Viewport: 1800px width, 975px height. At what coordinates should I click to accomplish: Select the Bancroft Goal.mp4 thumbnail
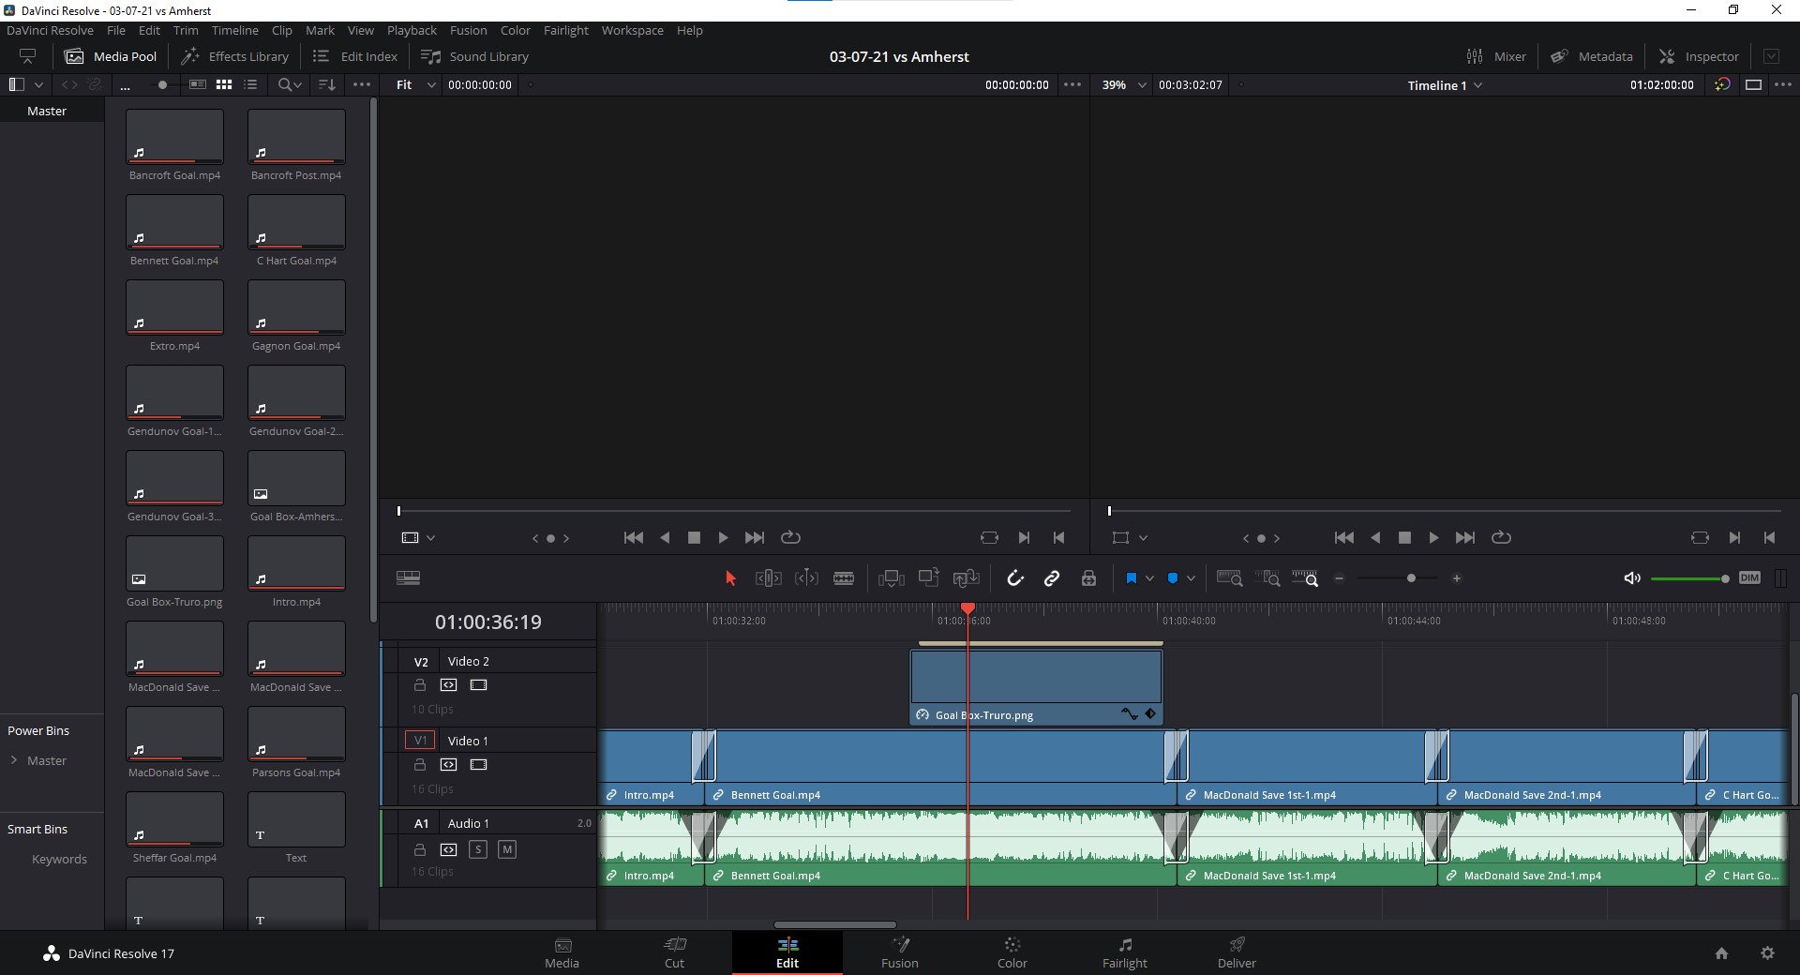pos(174,137)
